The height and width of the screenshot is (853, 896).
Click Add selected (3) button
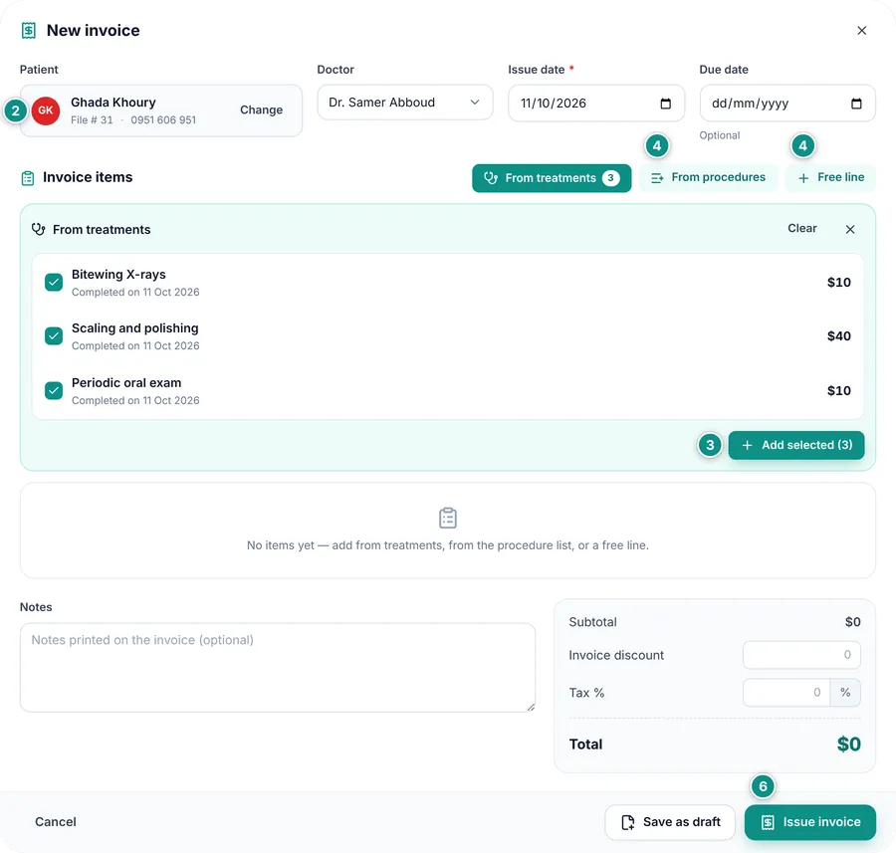(796, 445)
